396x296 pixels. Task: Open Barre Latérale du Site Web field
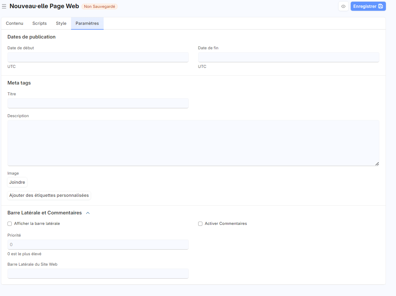(98, 273)
